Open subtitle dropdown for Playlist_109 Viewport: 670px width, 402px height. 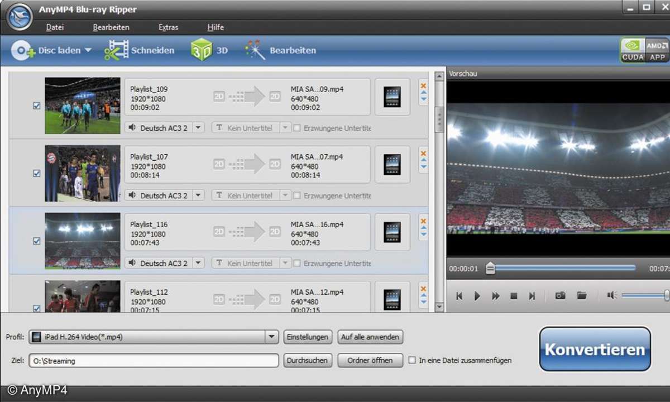[285, 128]
